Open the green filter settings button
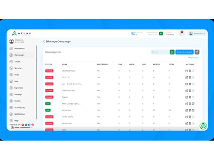This screenshot has height=160, width=214. point(172,52)
